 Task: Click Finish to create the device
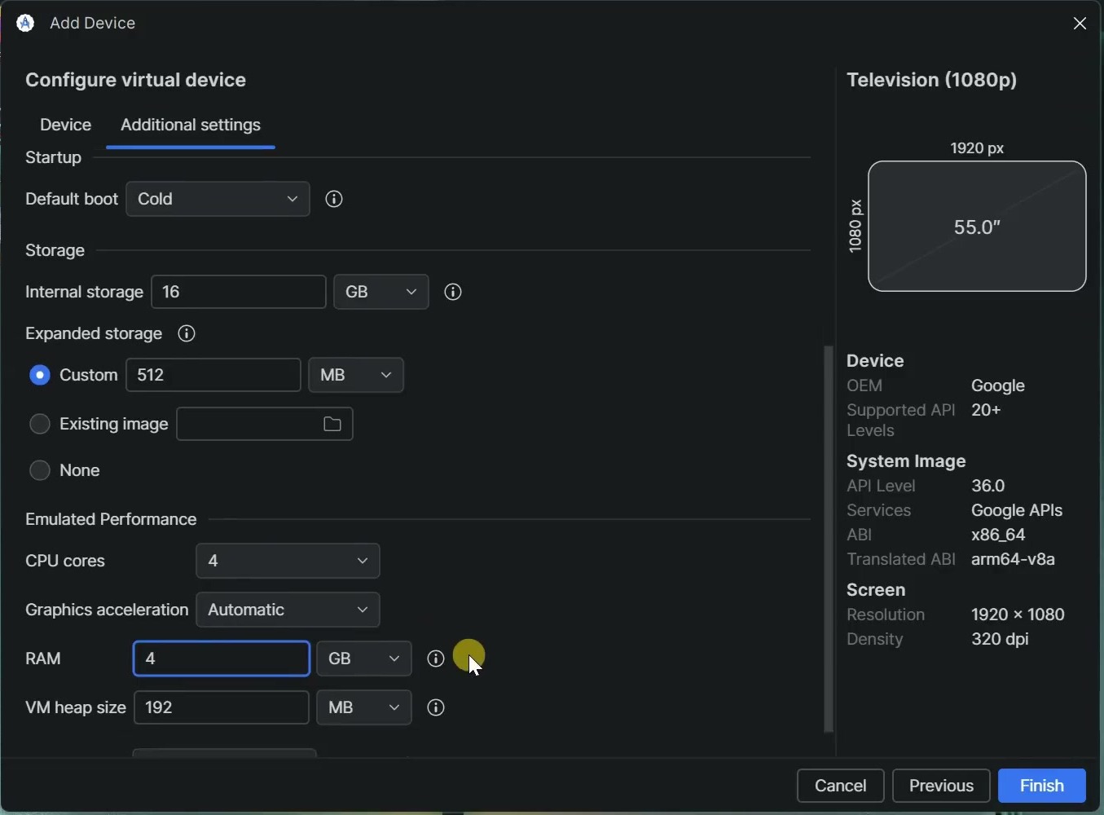[x=1043, y=786]
